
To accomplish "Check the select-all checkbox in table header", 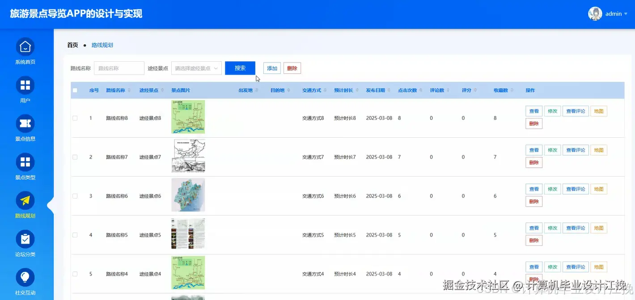I will [x=75, y=90].
